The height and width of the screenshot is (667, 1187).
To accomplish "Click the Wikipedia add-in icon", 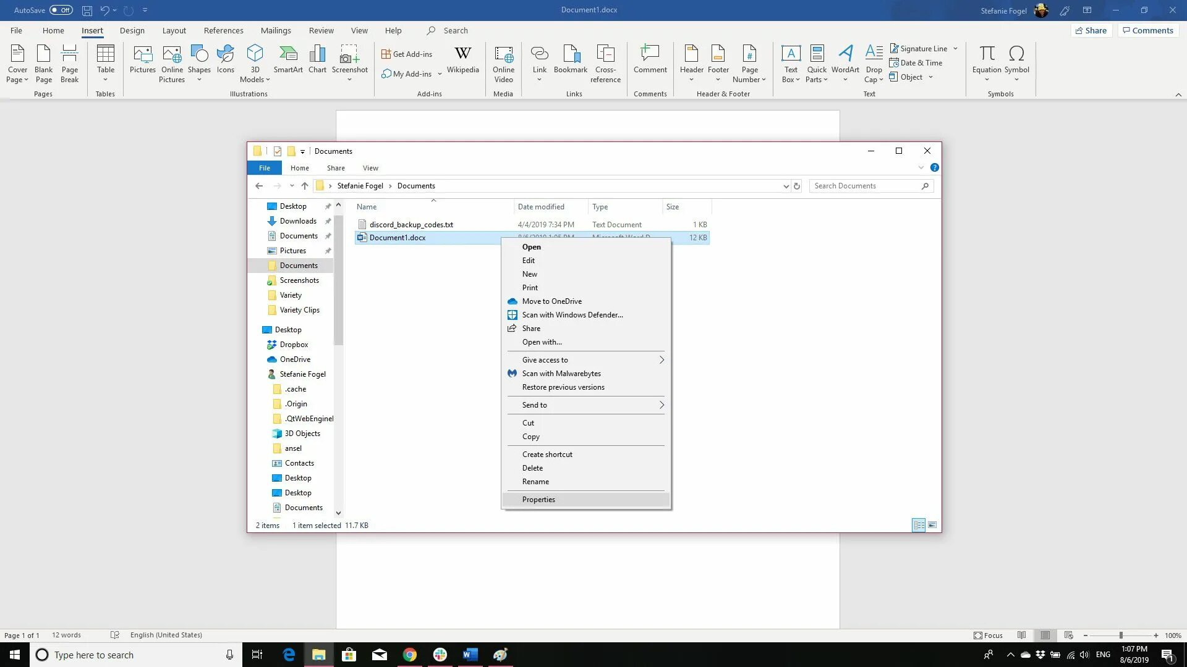I will coord(462,60).
